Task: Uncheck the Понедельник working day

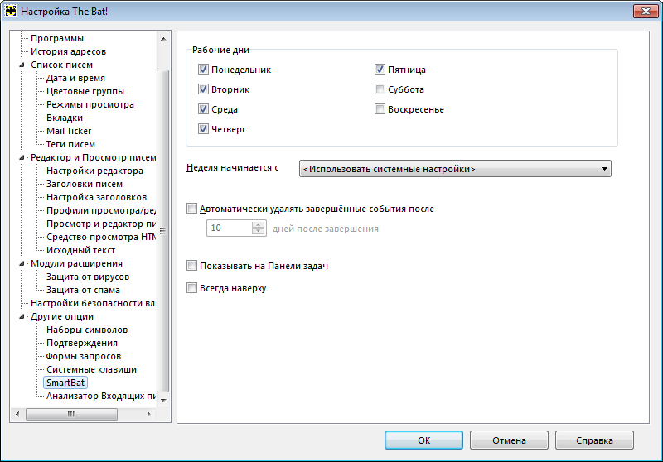Action: (203, 70)
